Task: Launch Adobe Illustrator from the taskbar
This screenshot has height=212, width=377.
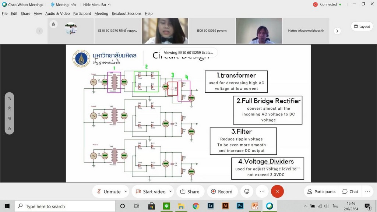Action: (x=225, y=206)
